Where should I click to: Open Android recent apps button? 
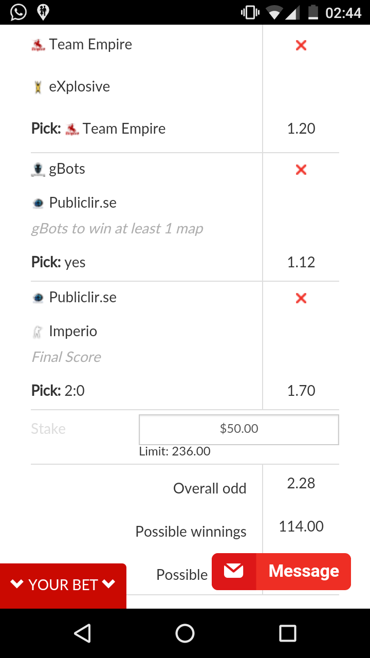pos(288,633)
